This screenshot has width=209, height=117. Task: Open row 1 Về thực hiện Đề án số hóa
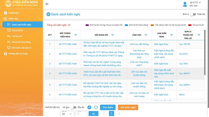coord(104,44)
